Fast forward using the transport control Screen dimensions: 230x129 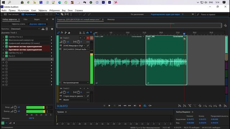(x=130, y=106)
